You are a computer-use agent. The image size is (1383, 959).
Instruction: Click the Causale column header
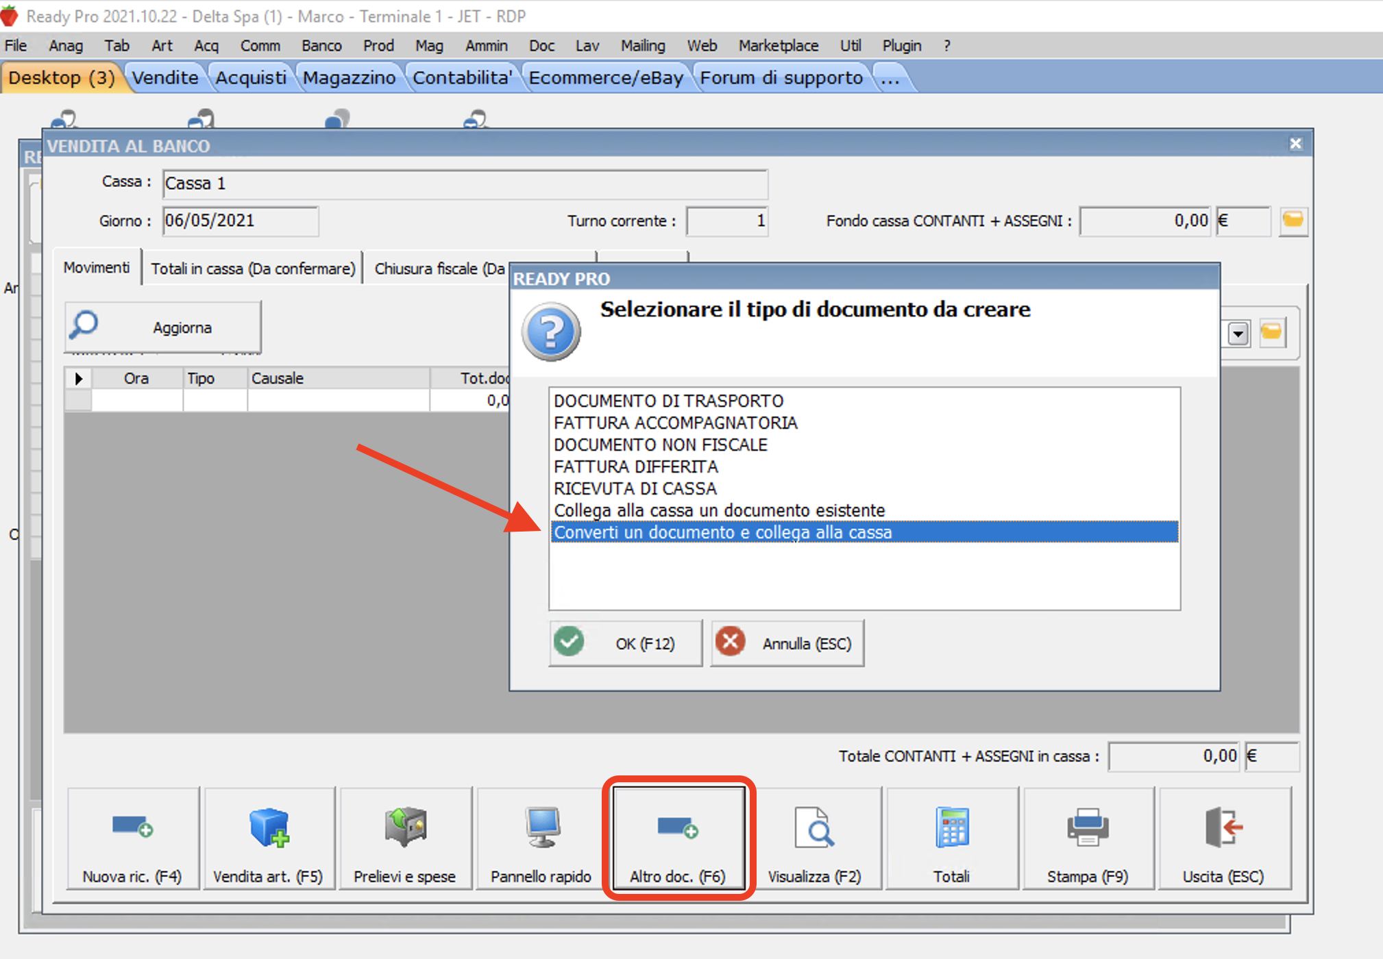[339, 378]
